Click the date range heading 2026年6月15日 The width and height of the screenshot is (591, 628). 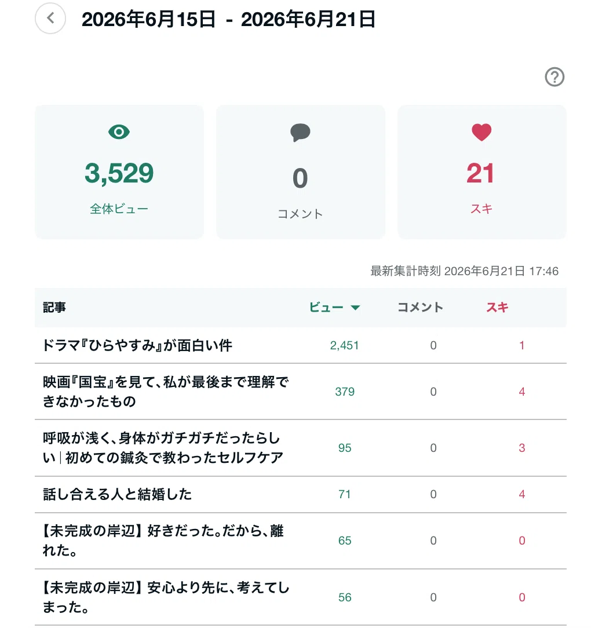coord(149,19)
